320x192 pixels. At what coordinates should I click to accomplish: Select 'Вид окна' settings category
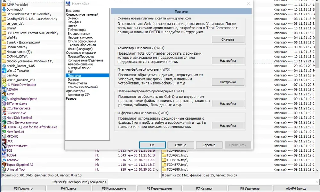(73, 11)
